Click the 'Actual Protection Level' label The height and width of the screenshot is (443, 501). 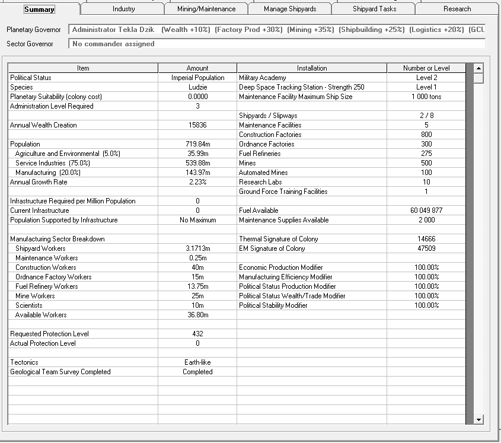(x=43, y=343)
